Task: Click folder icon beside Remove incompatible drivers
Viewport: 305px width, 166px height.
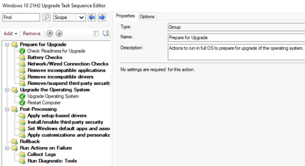Action: (x=22, y=77)
